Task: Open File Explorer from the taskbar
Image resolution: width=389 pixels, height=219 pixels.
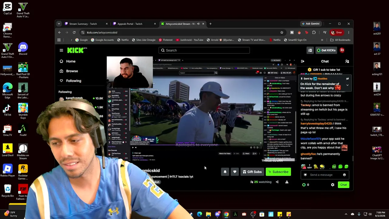Action: point(208,214)
